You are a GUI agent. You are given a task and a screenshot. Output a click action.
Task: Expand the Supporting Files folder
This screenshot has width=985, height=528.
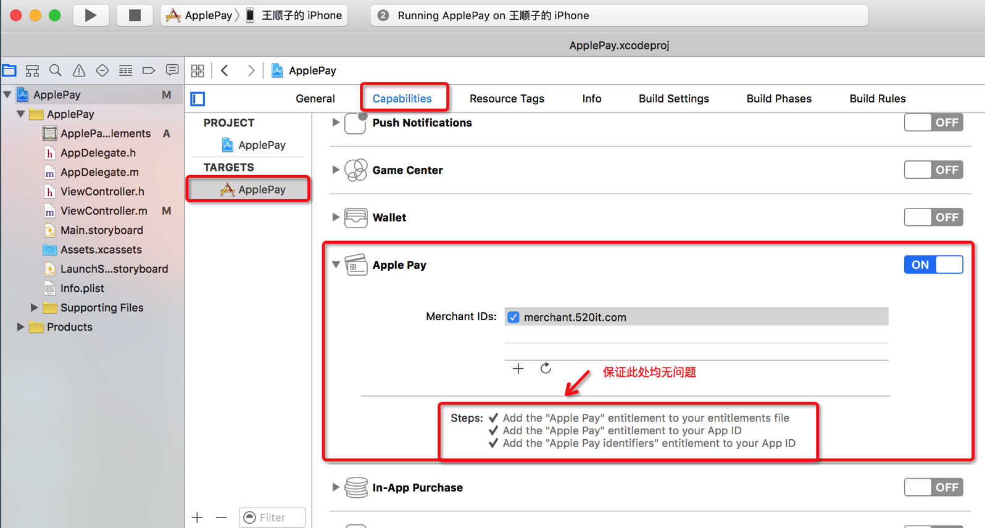34,307
